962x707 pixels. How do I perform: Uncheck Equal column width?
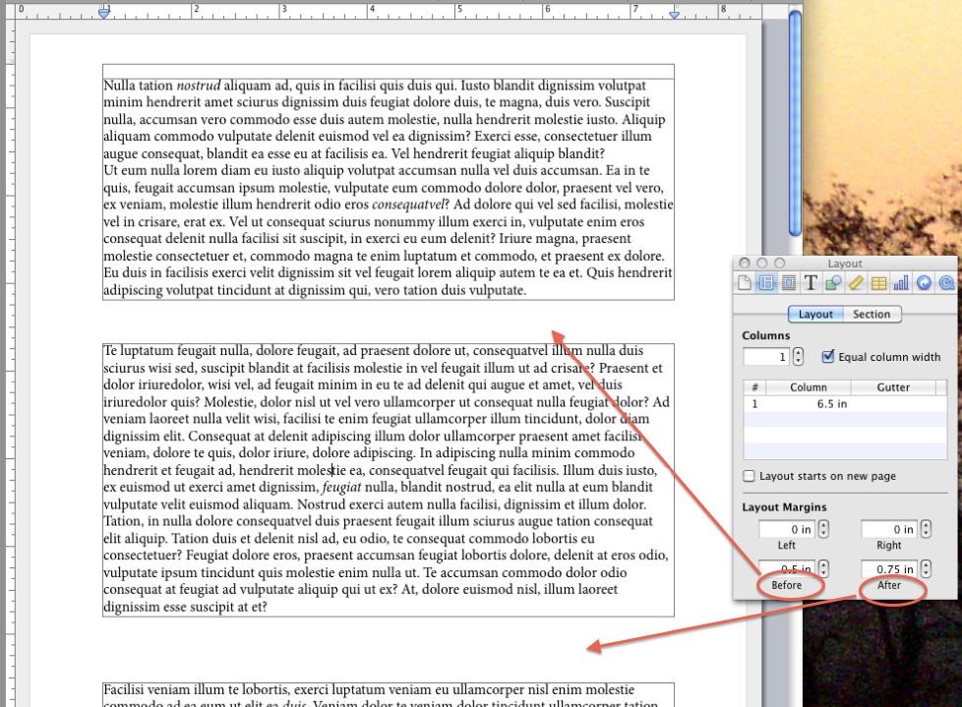click(x=828, y=356)
